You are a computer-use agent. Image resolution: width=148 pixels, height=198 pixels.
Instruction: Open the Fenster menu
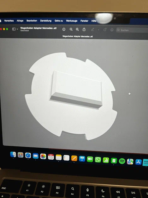coord(84,21)
